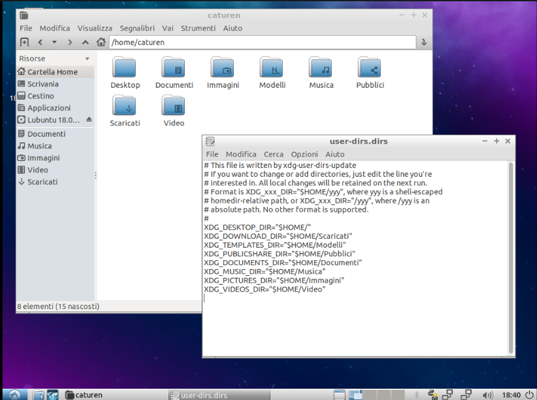
Task: Open Aiuto menu in file manager
Action: coord(232,28)
